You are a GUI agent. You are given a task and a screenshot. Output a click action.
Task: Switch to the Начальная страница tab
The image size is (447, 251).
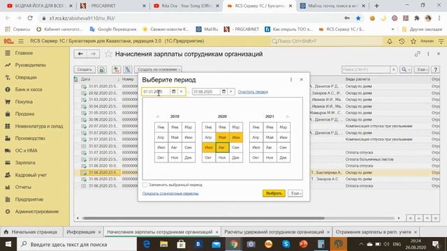(x=31, y=232)
